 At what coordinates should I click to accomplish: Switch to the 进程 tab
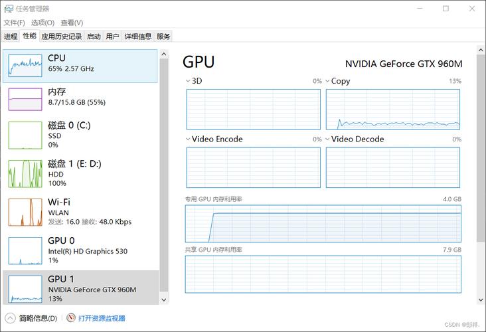(11, 37)
